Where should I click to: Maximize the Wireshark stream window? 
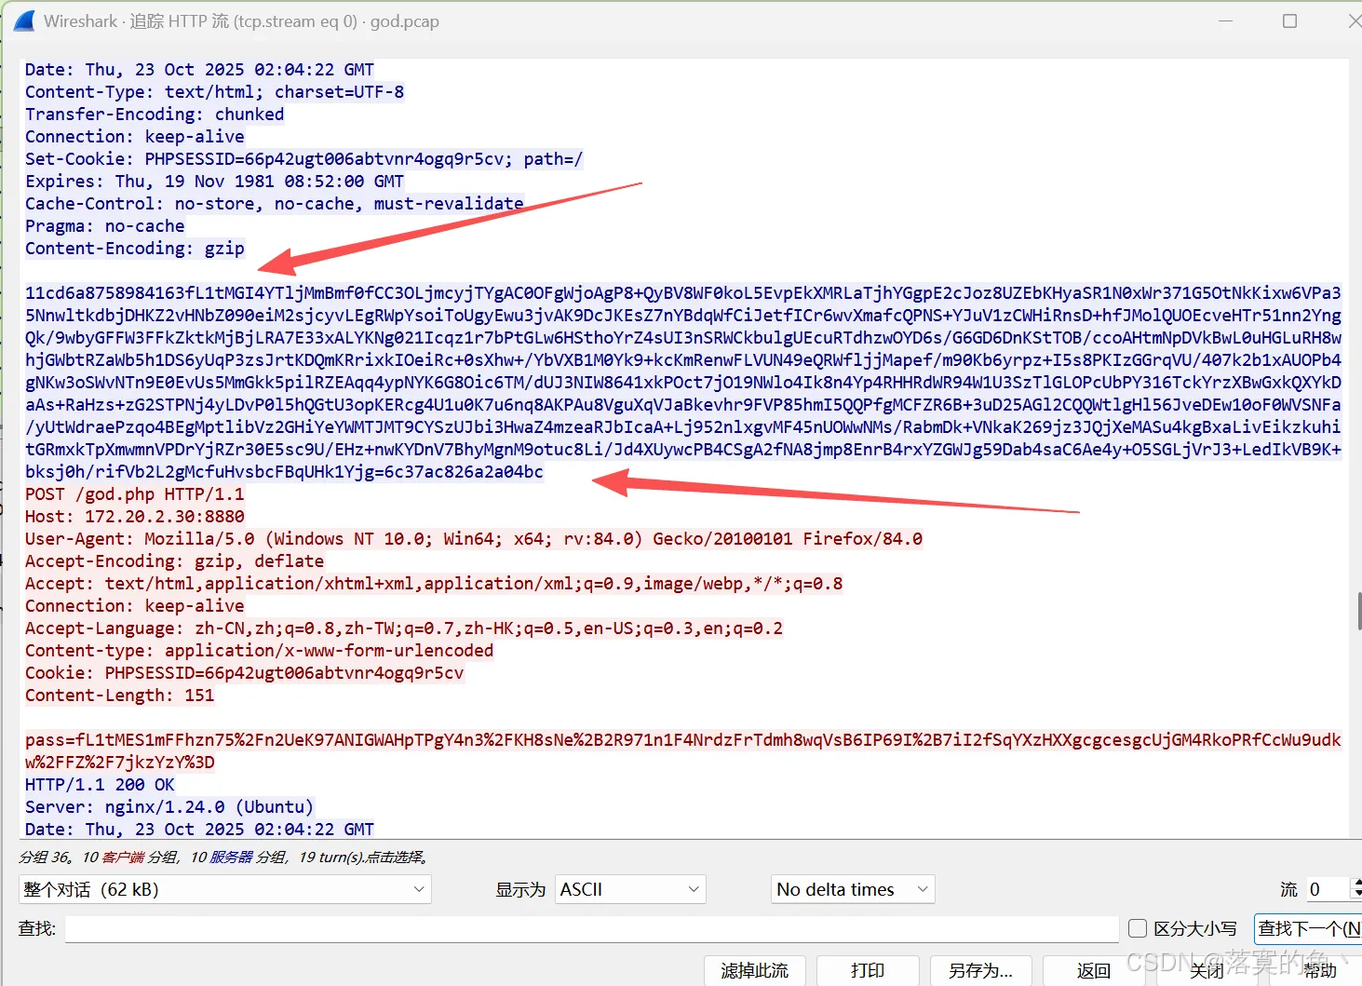click(x=1289, y=20)
